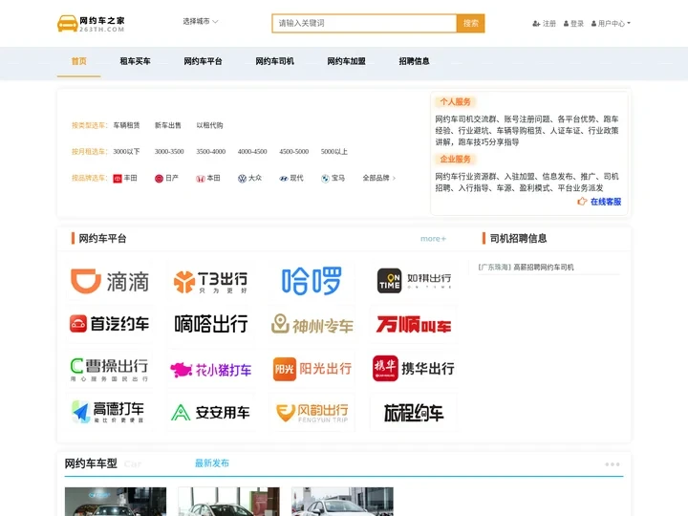This screenshot has height=516, width=688.
Task: Open the 曹操出行 platform logo
Action: click(109, 369)
